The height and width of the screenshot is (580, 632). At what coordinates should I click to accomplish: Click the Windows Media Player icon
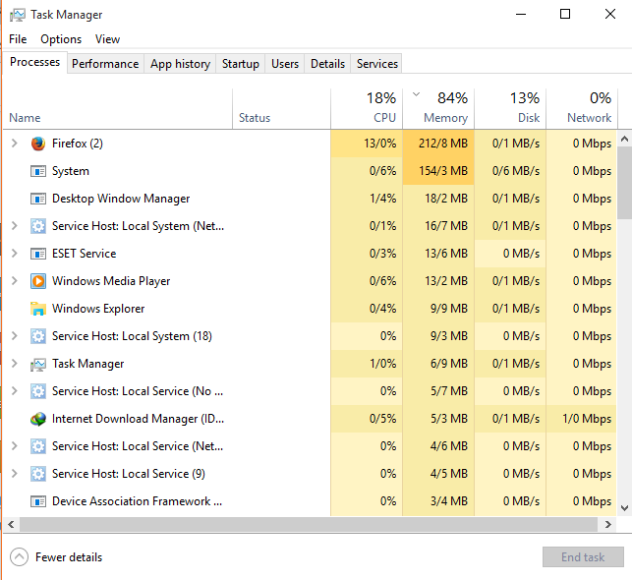point(38,281)
